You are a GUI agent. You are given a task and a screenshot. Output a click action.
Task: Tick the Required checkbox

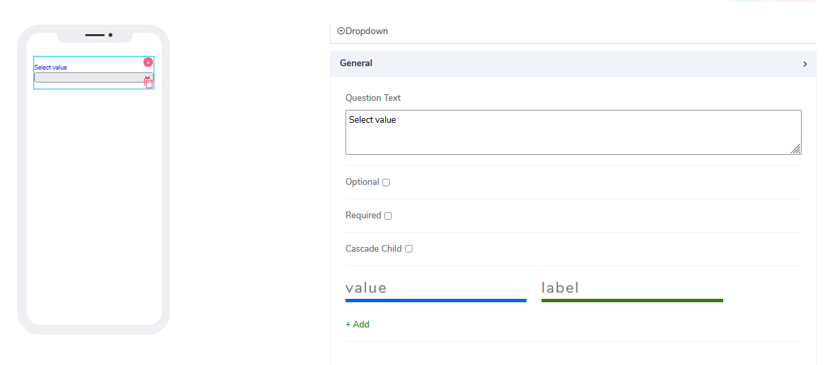pyautogui.click(x=388, y=216)
